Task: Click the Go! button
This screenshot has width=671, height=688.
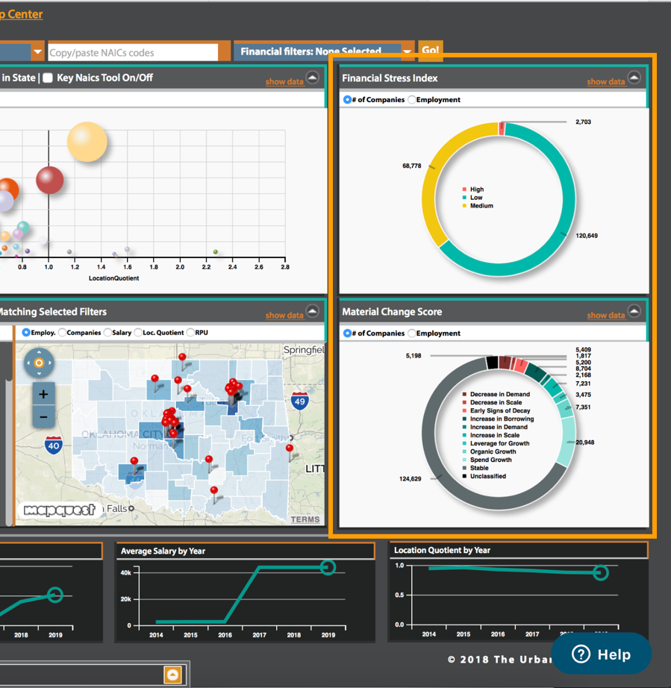Action: tap(430, 51)
